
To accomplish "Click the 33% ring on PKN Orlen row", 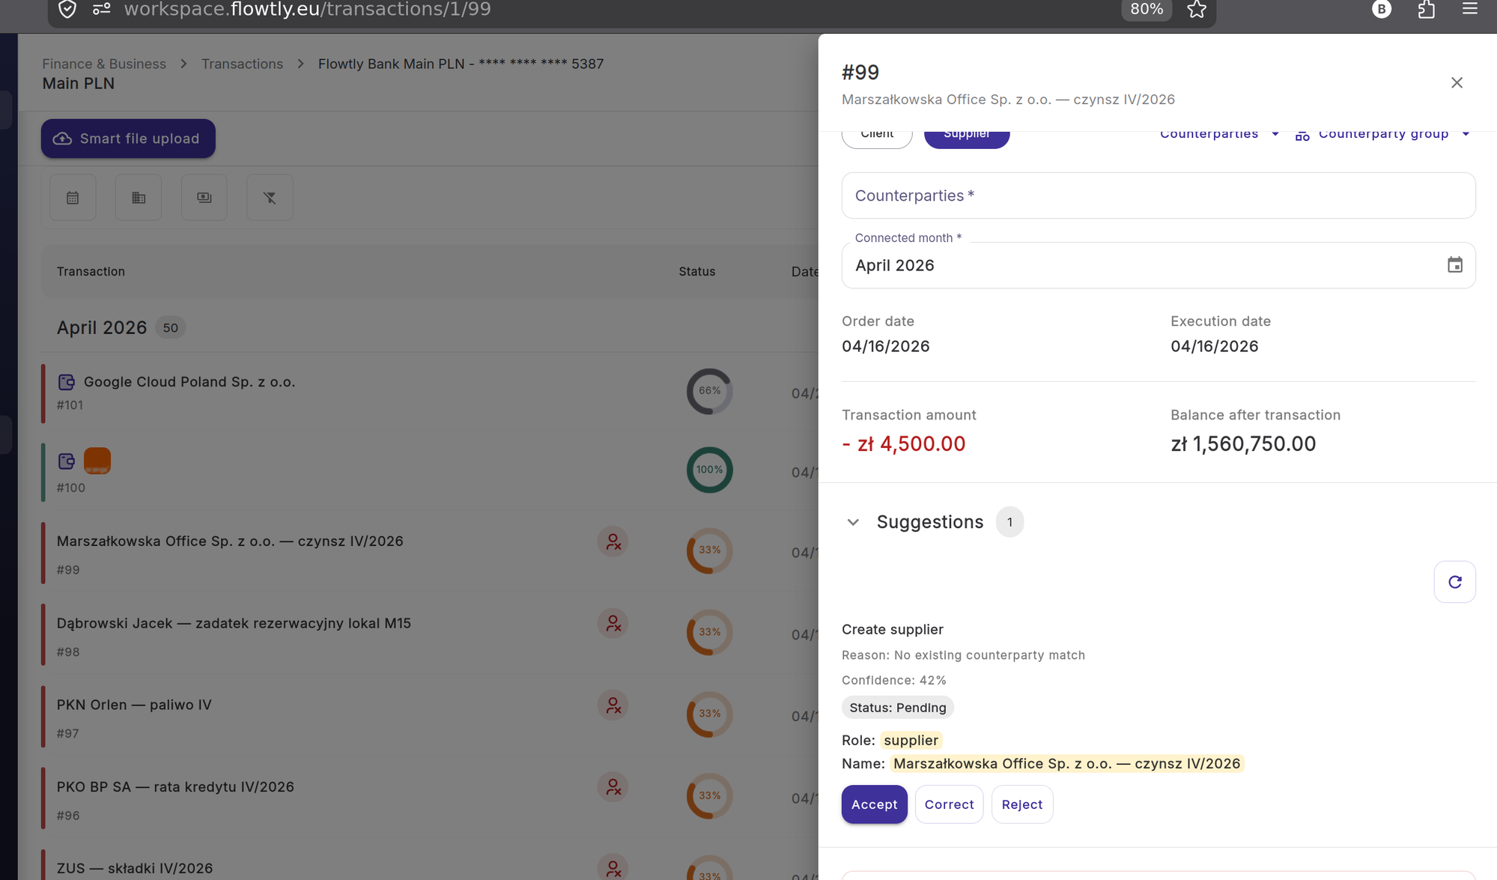I will 709,714.
